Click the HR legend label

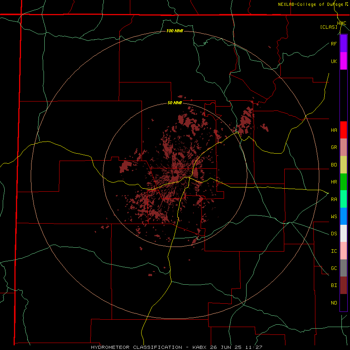coord(334,182)
